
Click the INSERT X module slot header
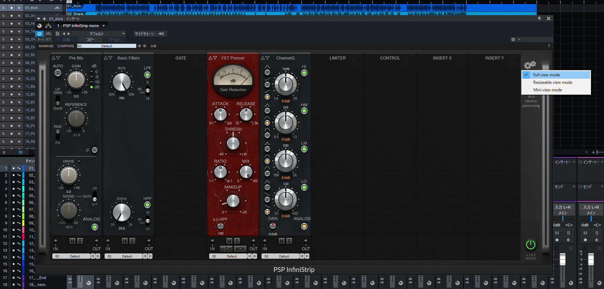442,58
